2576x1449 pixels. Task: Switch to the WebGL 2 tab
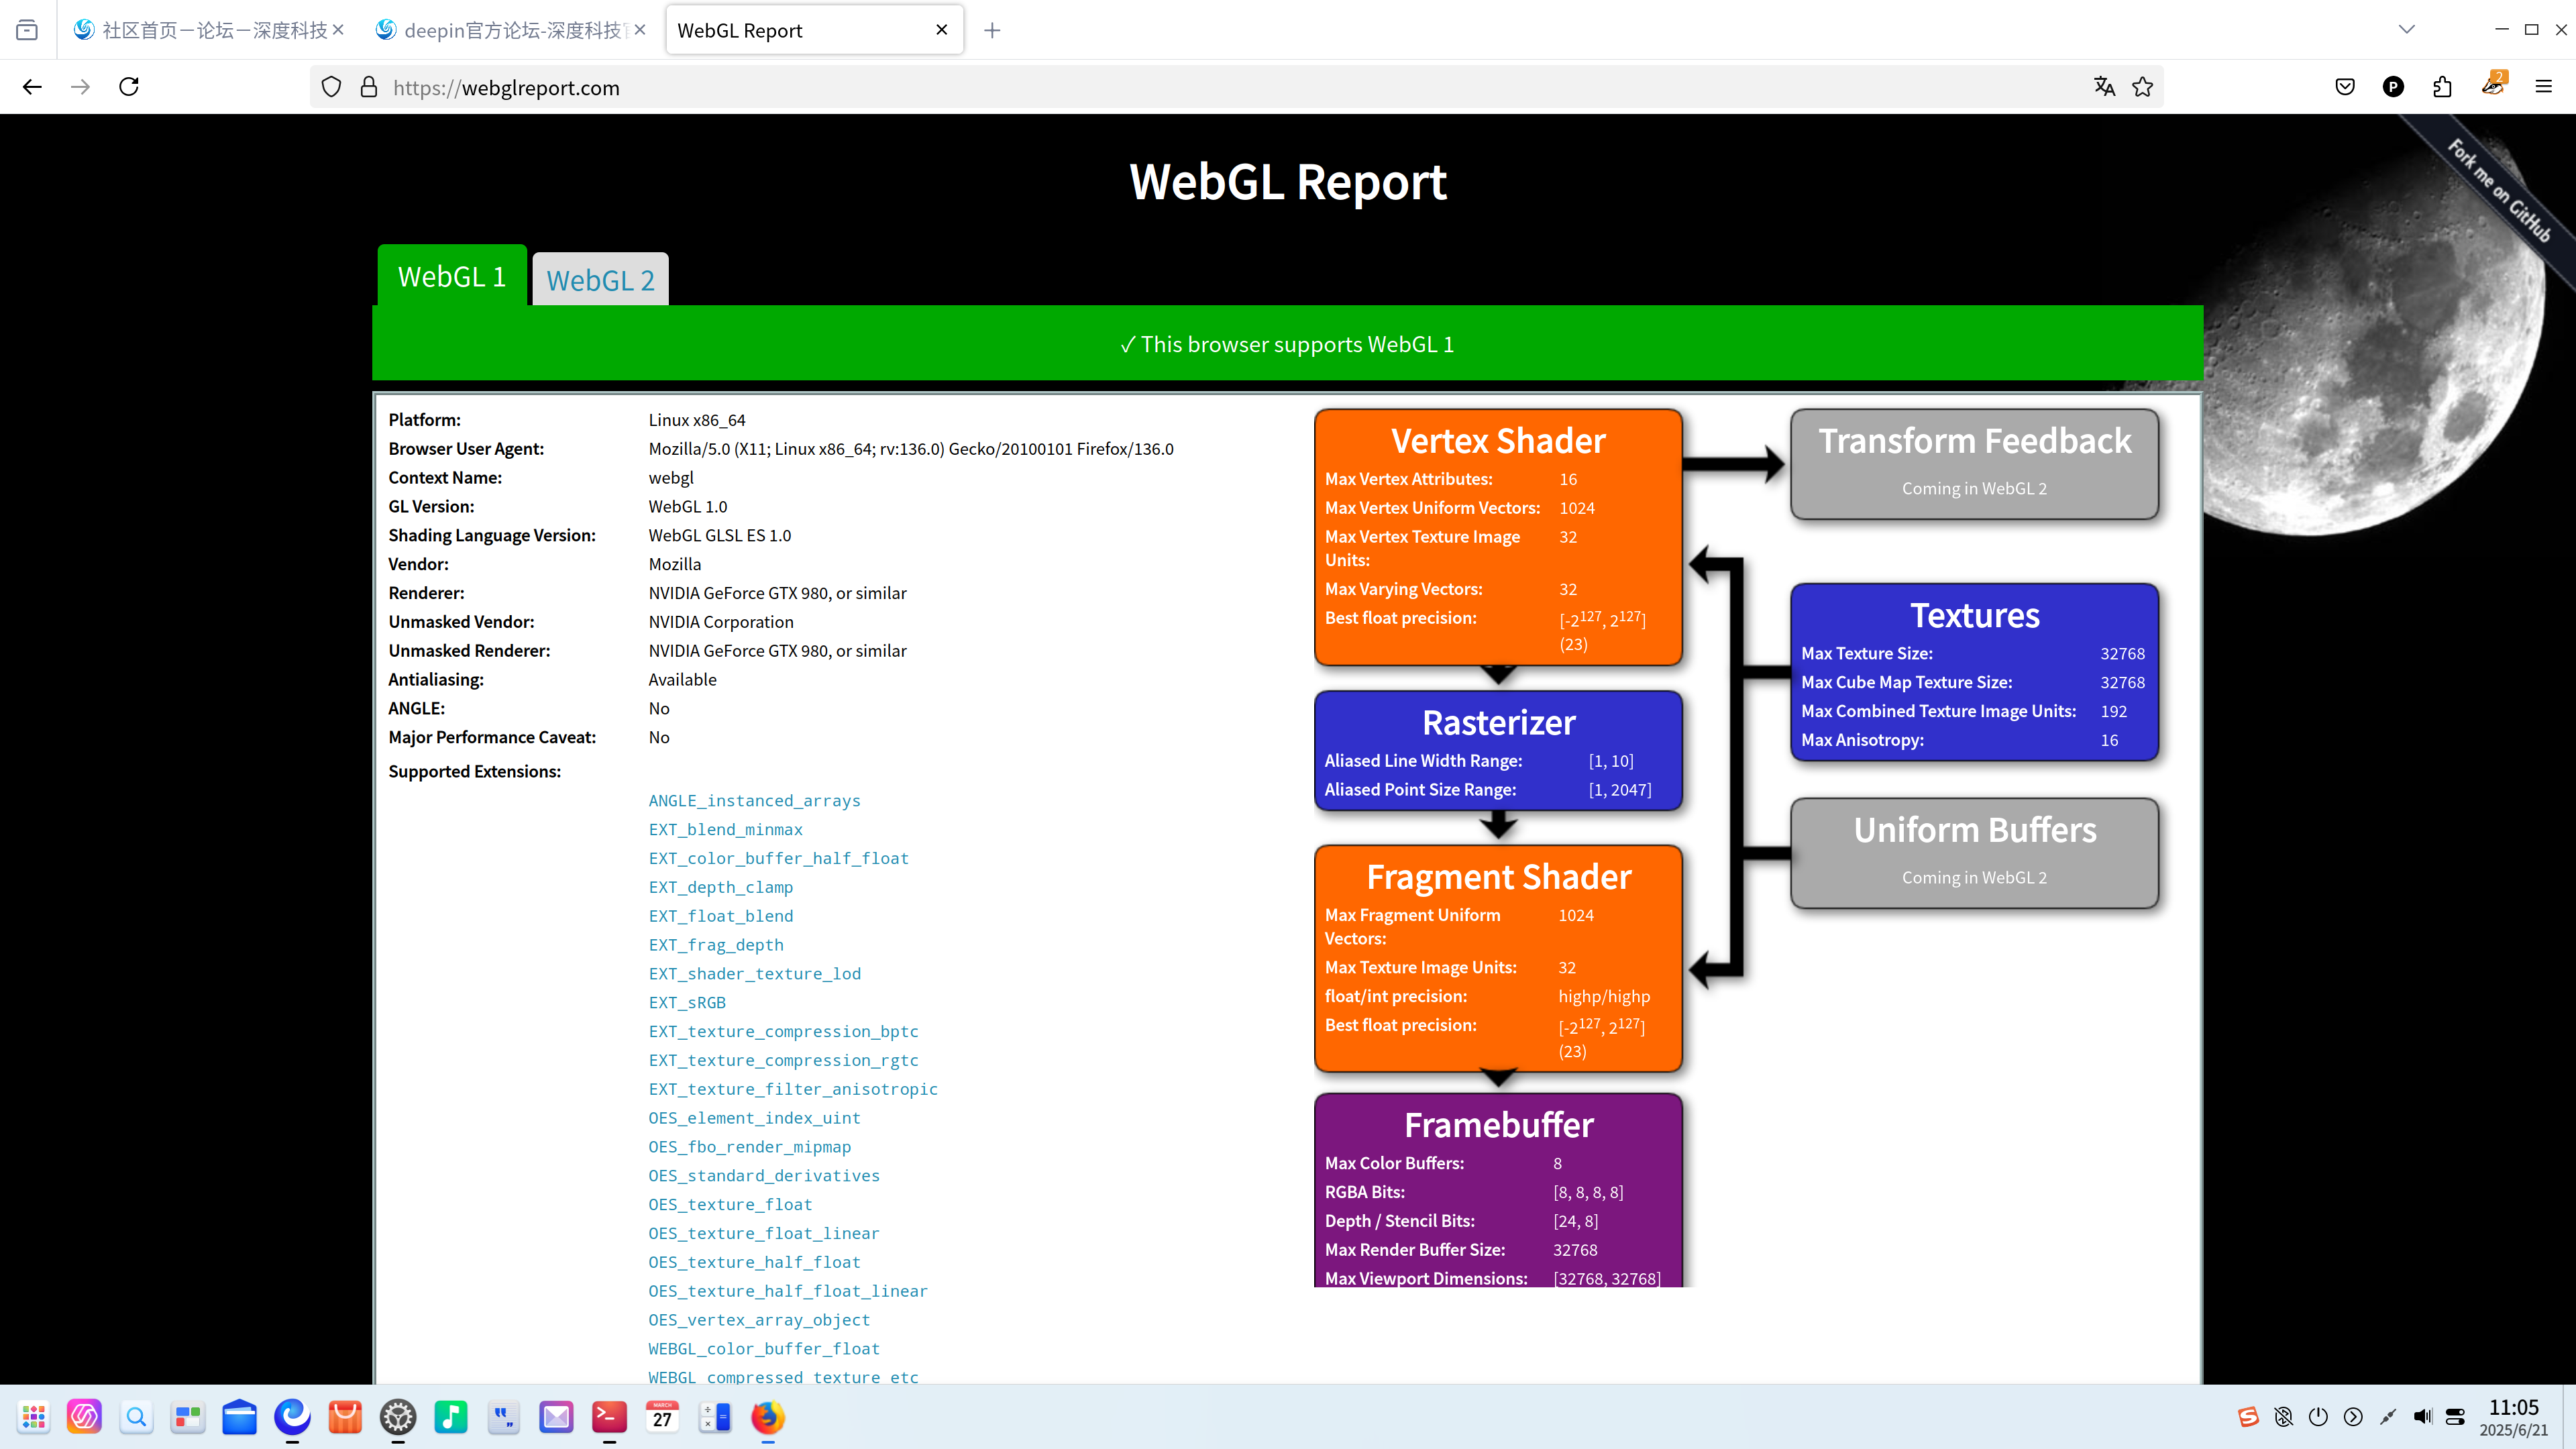coord(600,280)
